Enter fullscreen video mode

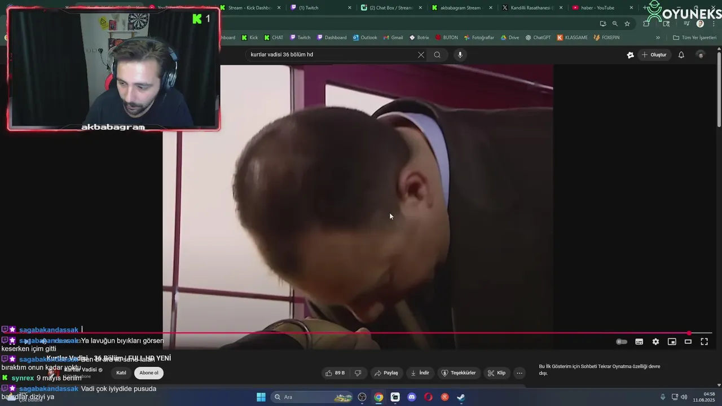[705, 342]
